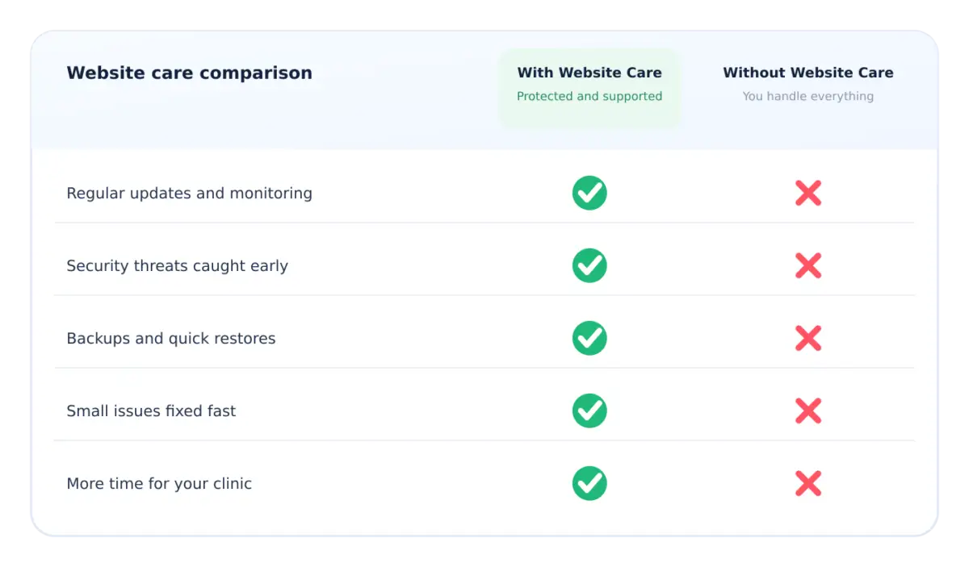Image resolution: width=969 pixels, height=567 pixels.
Task: Click red cross for Security threats caught early
Action: tap(808, 265)
